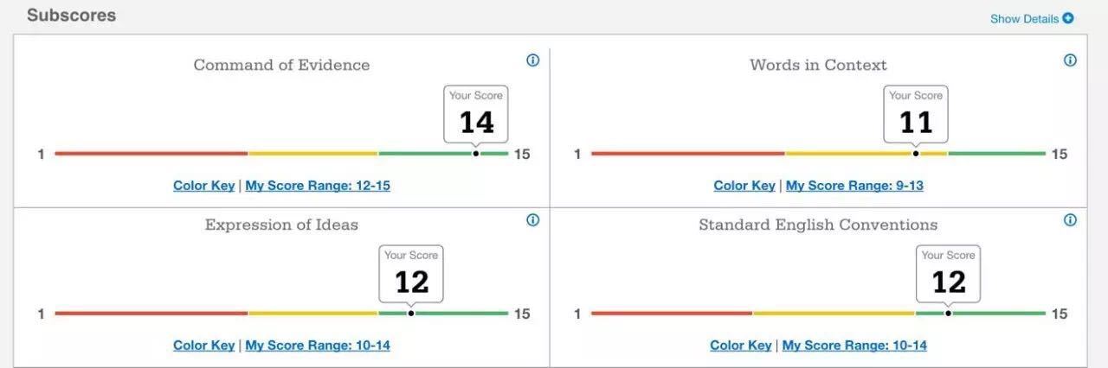
Task: Open Color Key under Standard English Conventions
Action: pyautogui.click(x=740, y=346)
